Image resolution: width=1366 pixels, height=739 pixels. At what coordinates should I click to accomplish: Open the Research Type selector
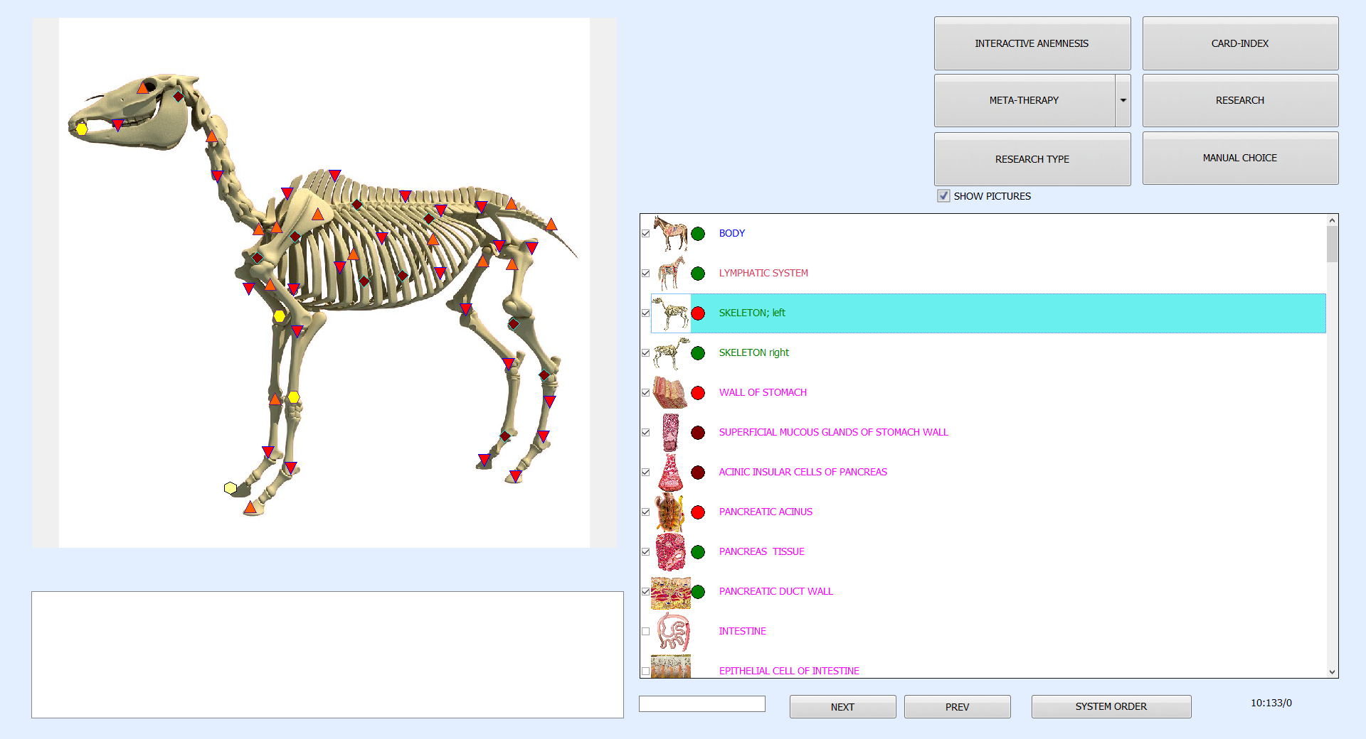click(x=1032, y=159)
